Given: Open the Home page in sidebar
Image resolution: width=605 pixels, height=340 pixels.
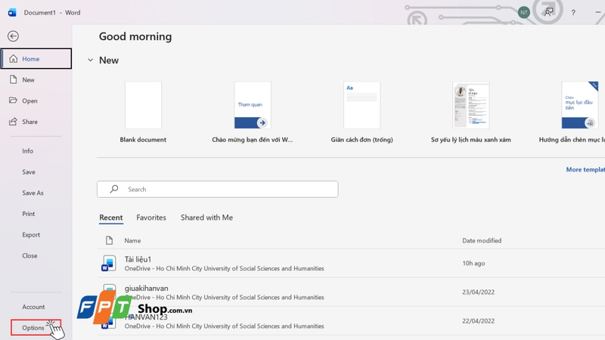Looking at the screenshot, I should point(36,59).
